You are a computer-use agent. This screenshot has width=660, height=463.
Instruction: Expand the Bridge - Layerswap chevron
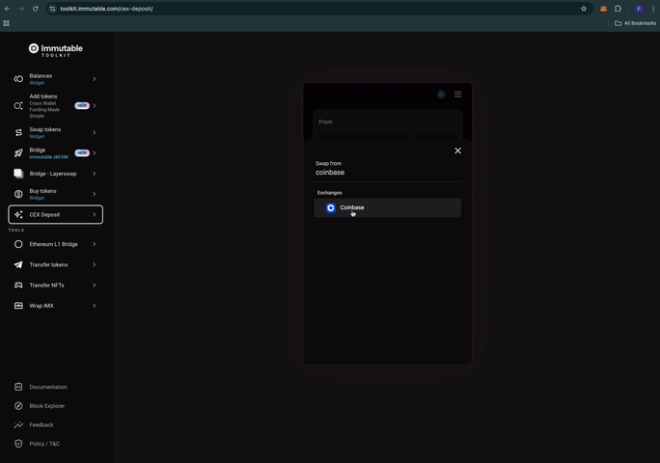coord(95,174)
